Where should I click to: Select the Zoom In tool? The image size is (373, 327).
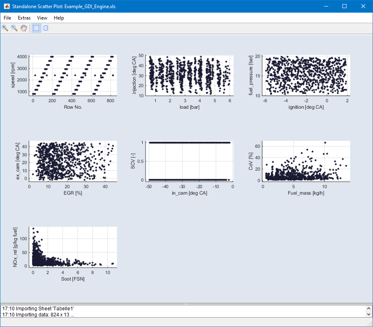[5, 28]
